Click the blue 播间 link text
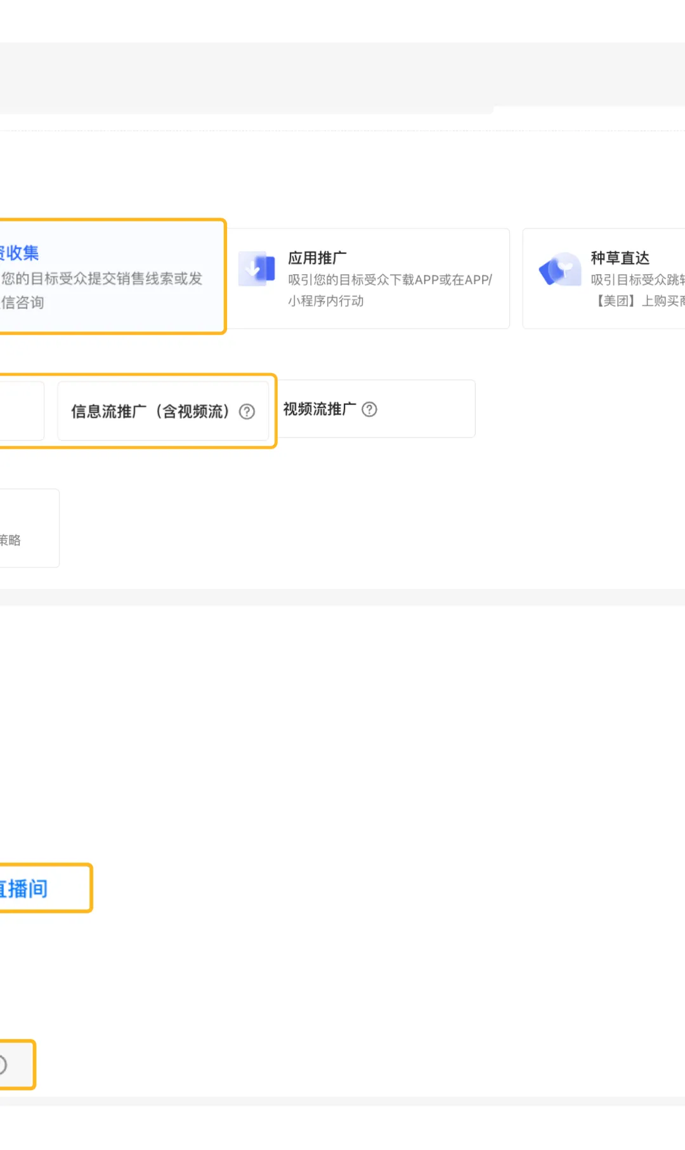The image size is (685, 1150). (23, 889)
